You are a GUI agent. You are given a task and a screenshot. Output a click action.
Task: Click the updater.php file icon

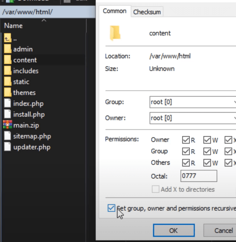[x=7, y=147]
